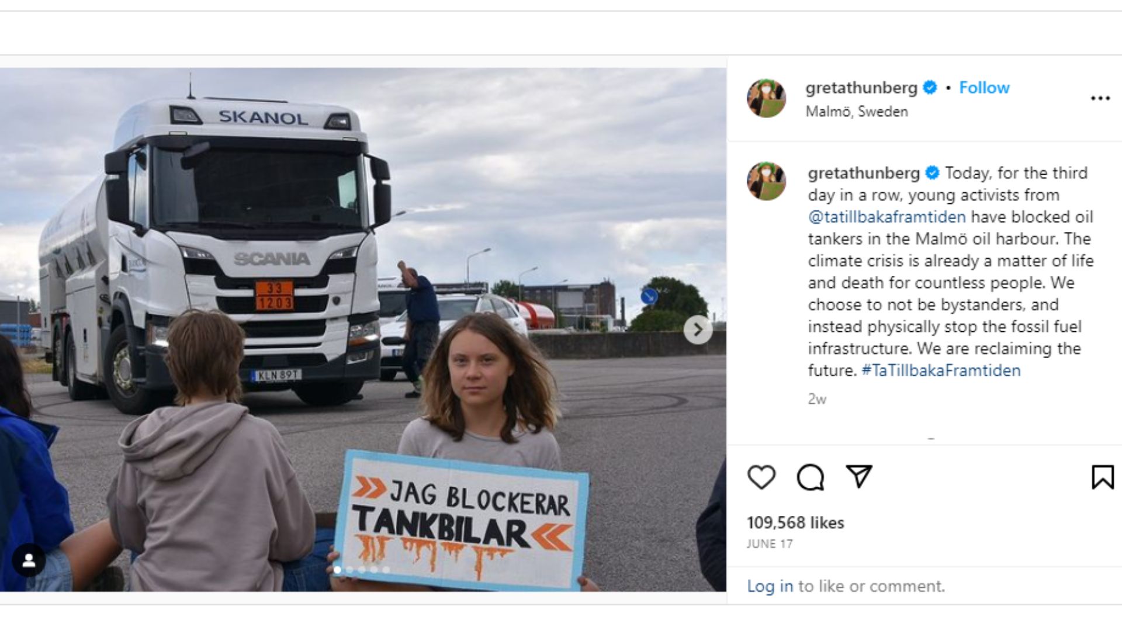
Task: Show tagged people icon on photo
Action: point(29,561)
